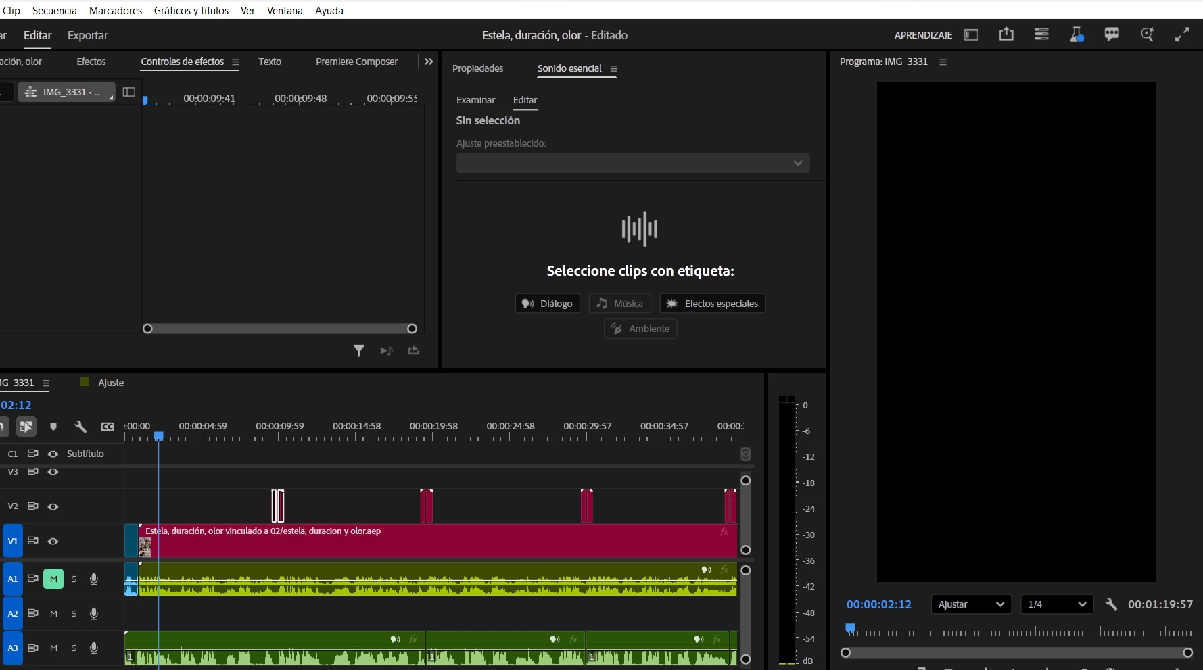Image resolution: width=1203 pixels, height=670 pixels.
Task: Open Controles de efectos panel menu
Action: (235, 62)
